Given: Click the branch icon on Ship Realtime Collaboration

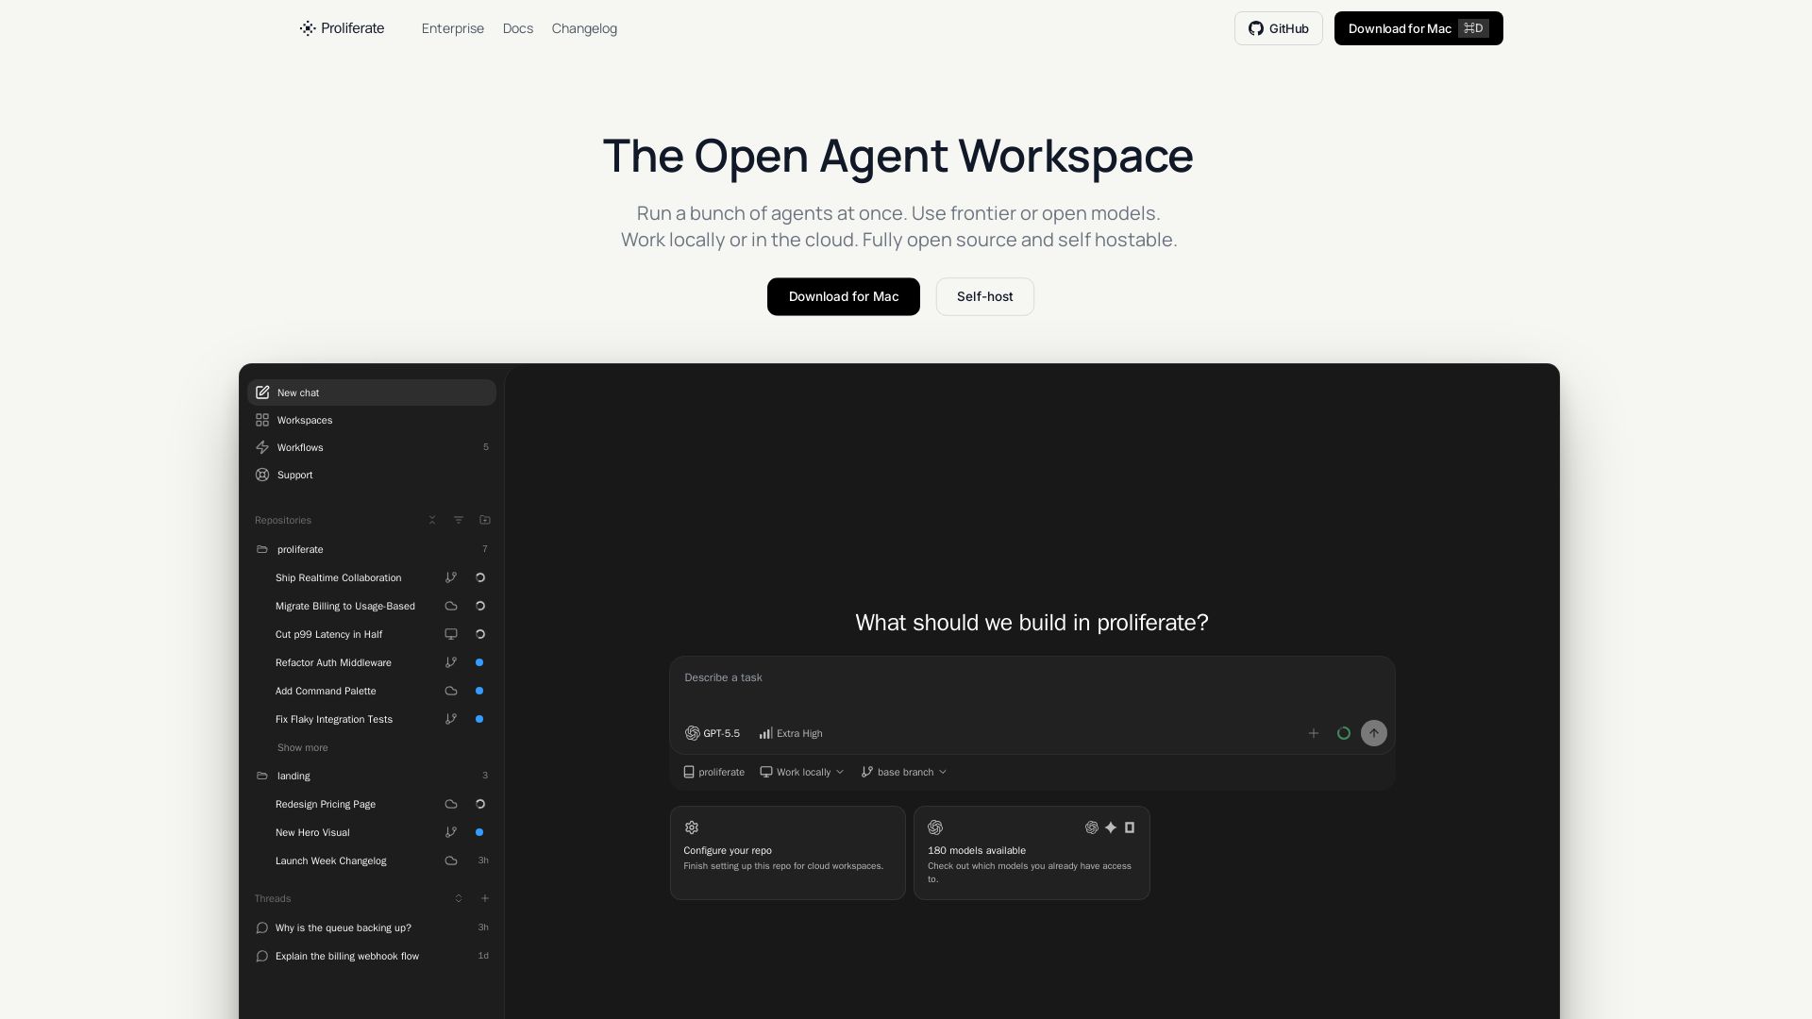Looking at the screenshot, I should point(451,577).
